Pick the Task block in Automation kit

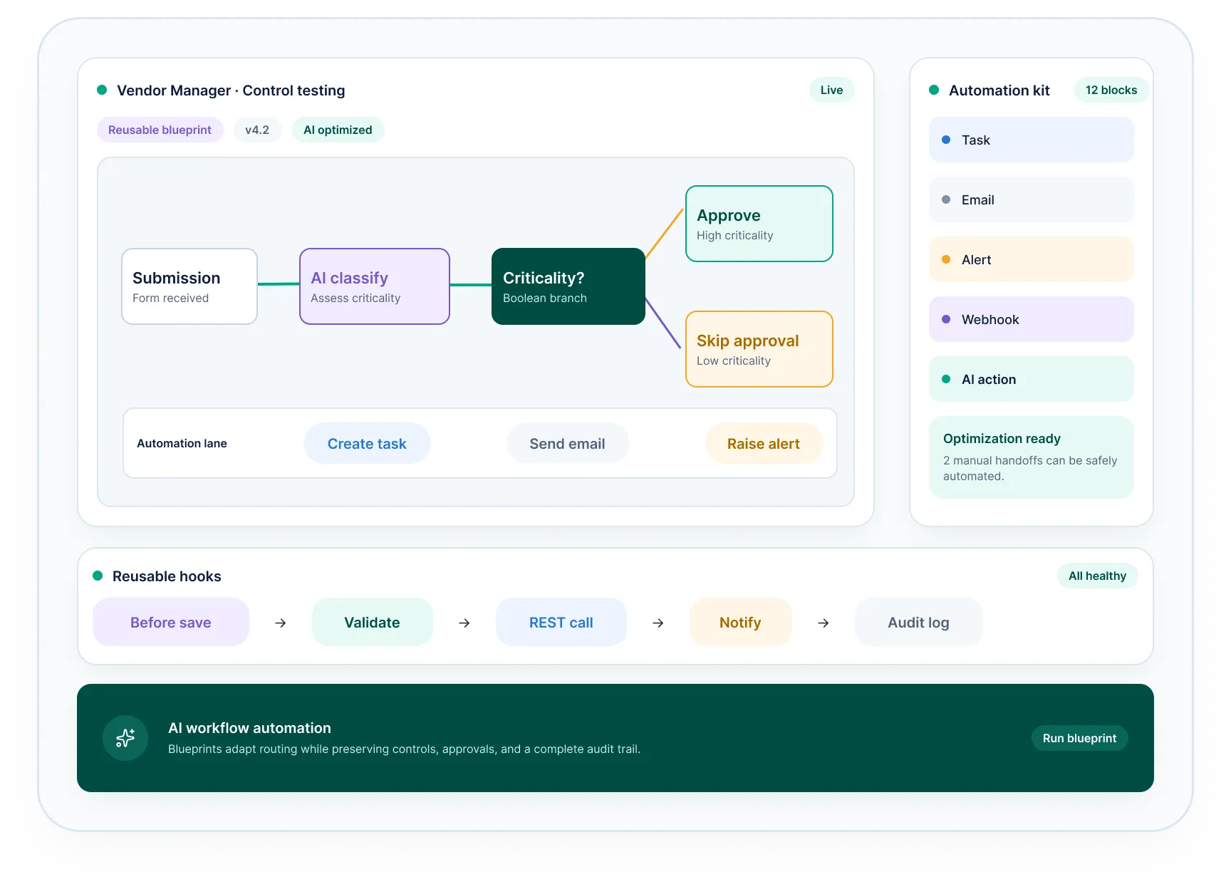tap(1032, 140)
